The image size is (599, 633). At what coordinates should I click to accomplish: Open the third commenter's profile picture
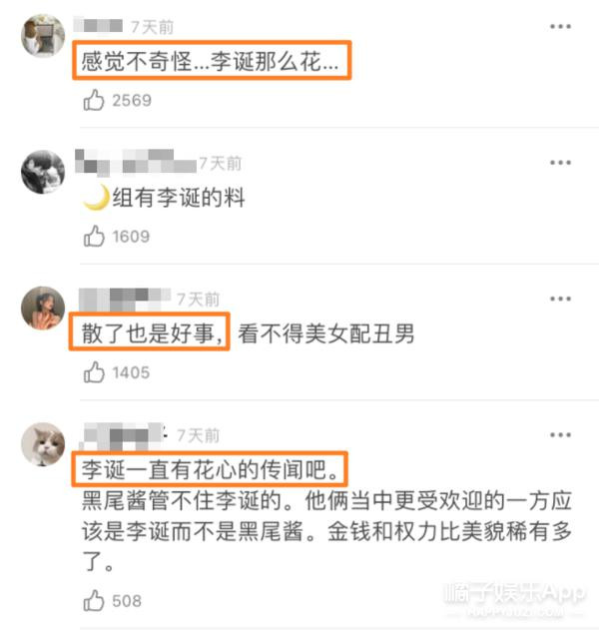click(43, 309)
